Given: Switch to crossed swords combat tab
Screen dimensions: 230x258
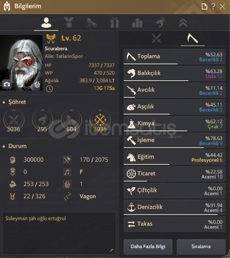Looking at the screenshot, I should click(x=156, y=38).
